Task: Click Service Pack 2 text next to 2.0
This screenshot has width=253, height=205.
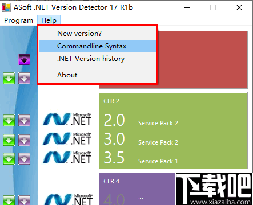Action: pyautogui.click(x=158, y=123)
